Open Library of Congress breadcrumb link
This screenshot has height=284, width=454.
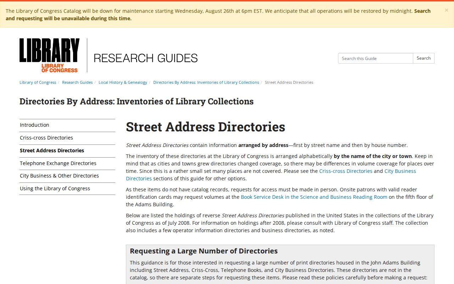pos(38,82)
